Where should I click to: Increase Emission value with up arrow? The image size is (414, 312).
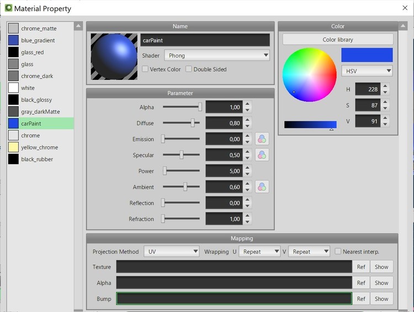[247, 136]
